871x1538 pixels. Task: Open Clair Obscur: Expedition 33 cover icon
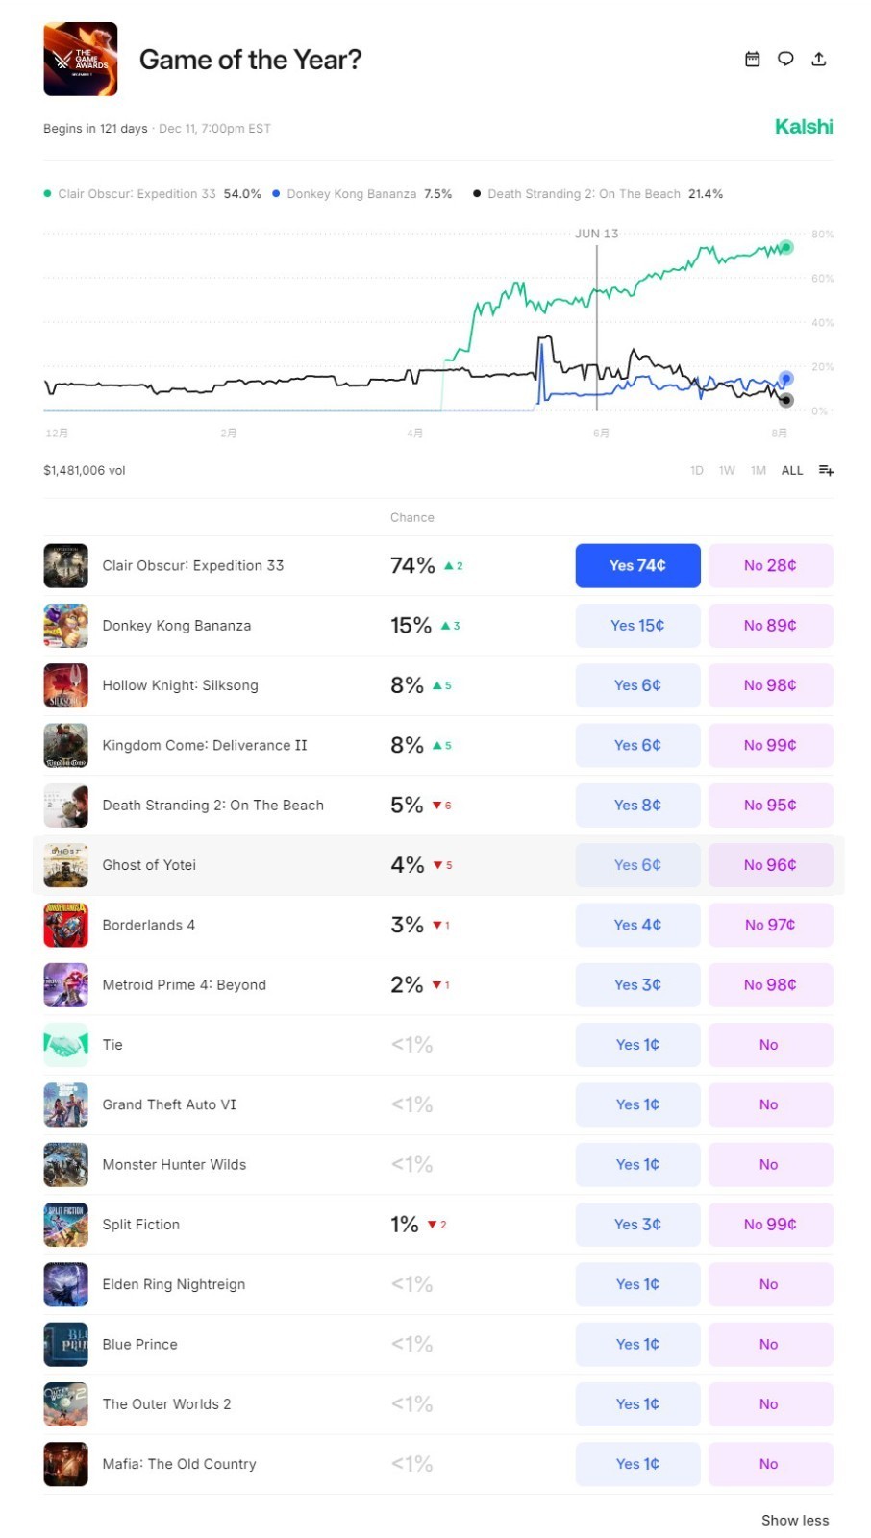[65, 566]
